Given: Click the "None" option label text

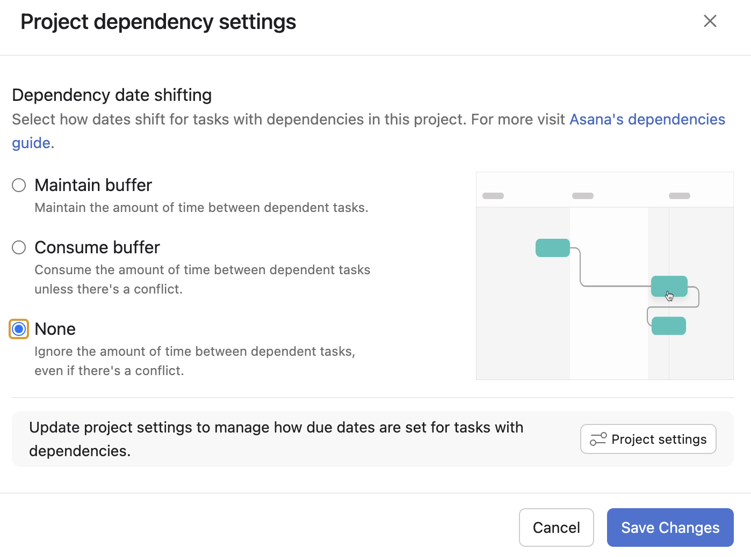Looking at the screenshot, I should (x=55, y=329).
